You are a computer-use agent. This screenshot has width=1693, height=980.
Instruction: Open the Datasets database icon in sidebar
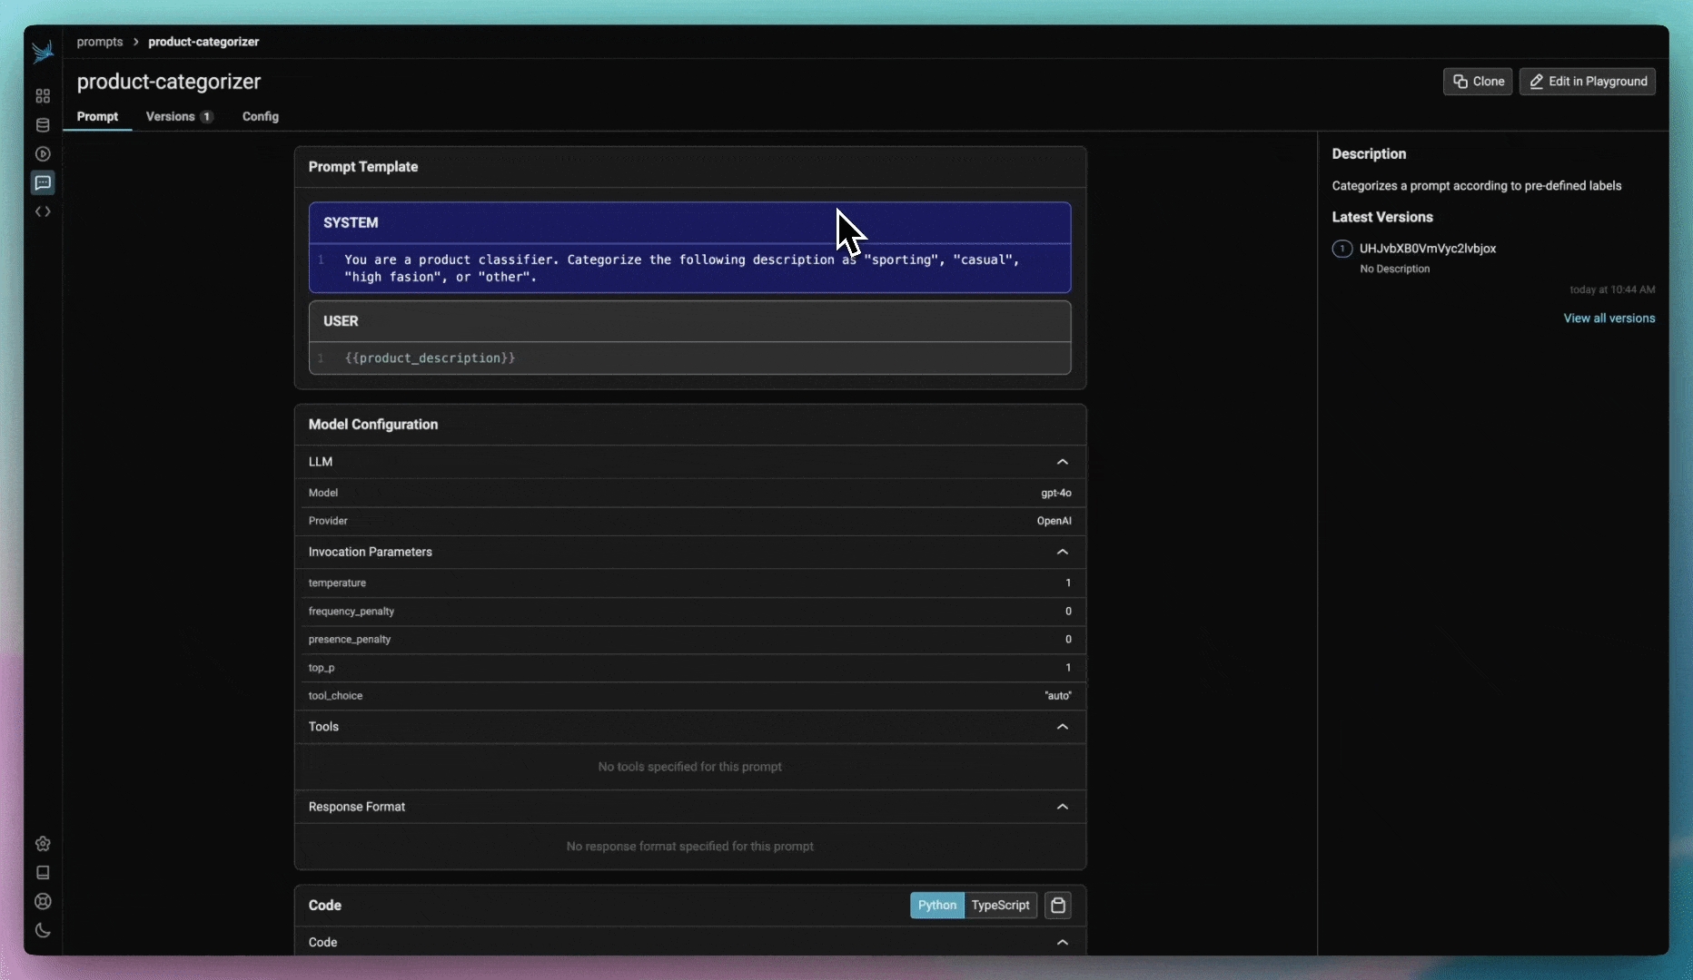click(x=43, y=125)
